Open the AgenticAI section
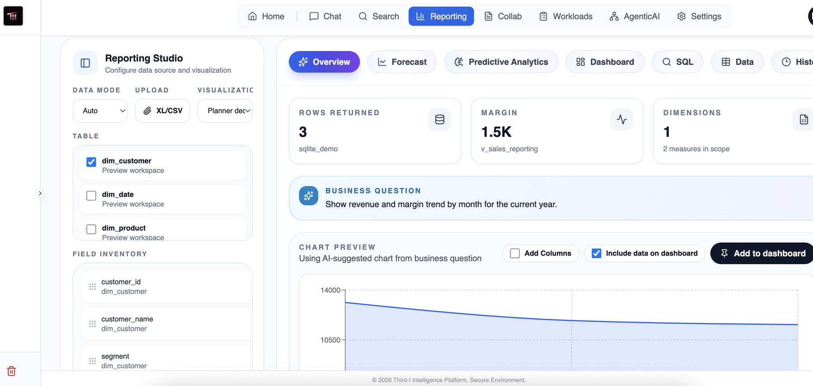 [635, 16]
